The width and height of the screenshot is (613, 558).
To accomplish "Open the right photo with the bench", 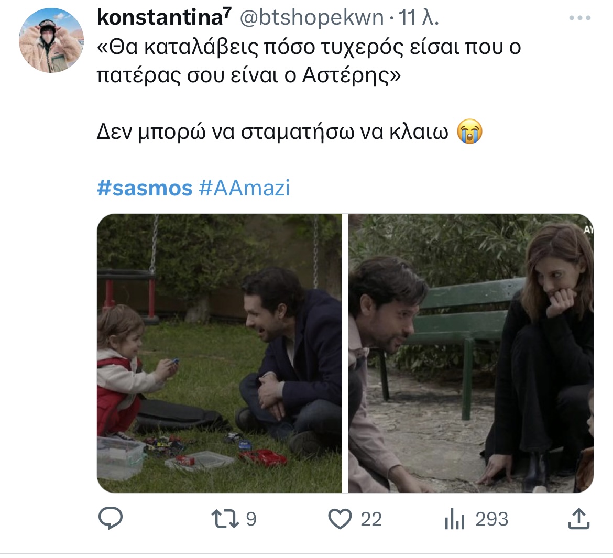I will point(471,353).
